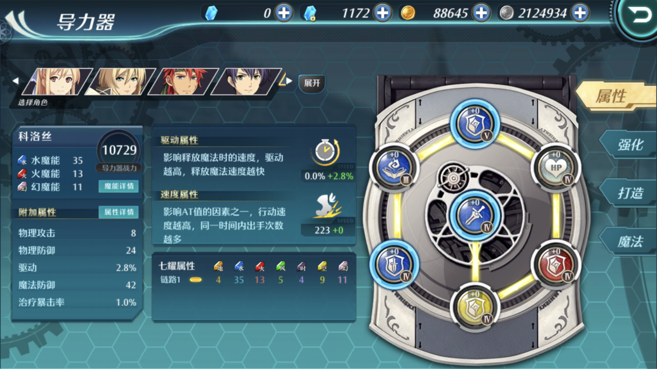657x369 pixels.
Task: Select the yellow shield quartz at bottom
Action: [x=475, y=307]
